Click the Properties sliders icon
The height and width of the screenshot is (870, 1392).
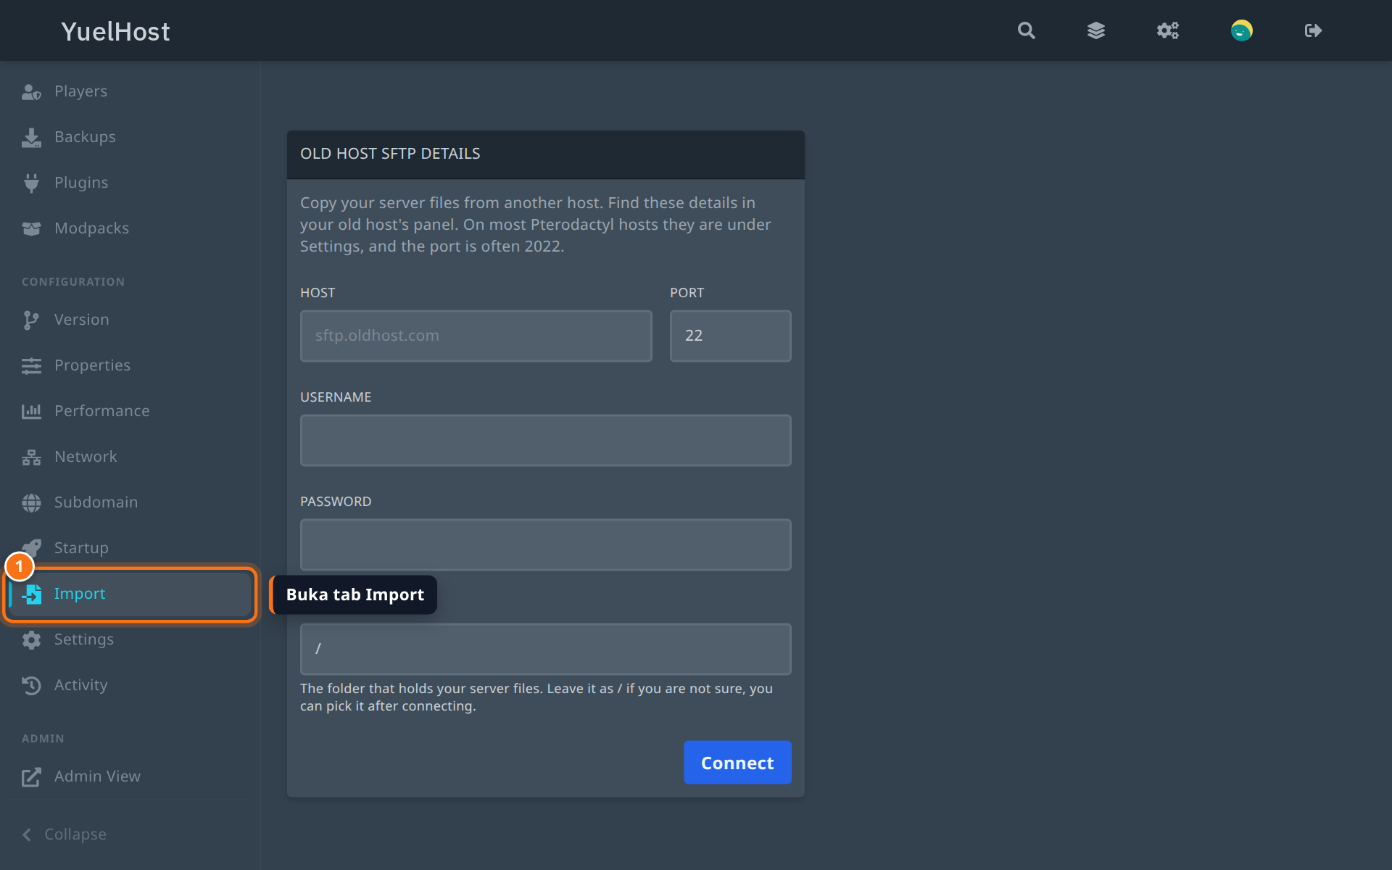click(x=31, y=365)
